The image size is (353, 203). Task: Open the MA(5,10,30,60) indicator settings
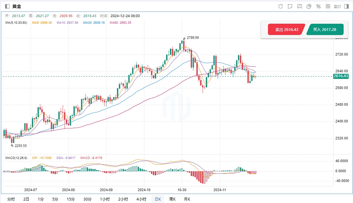(15, 23)
